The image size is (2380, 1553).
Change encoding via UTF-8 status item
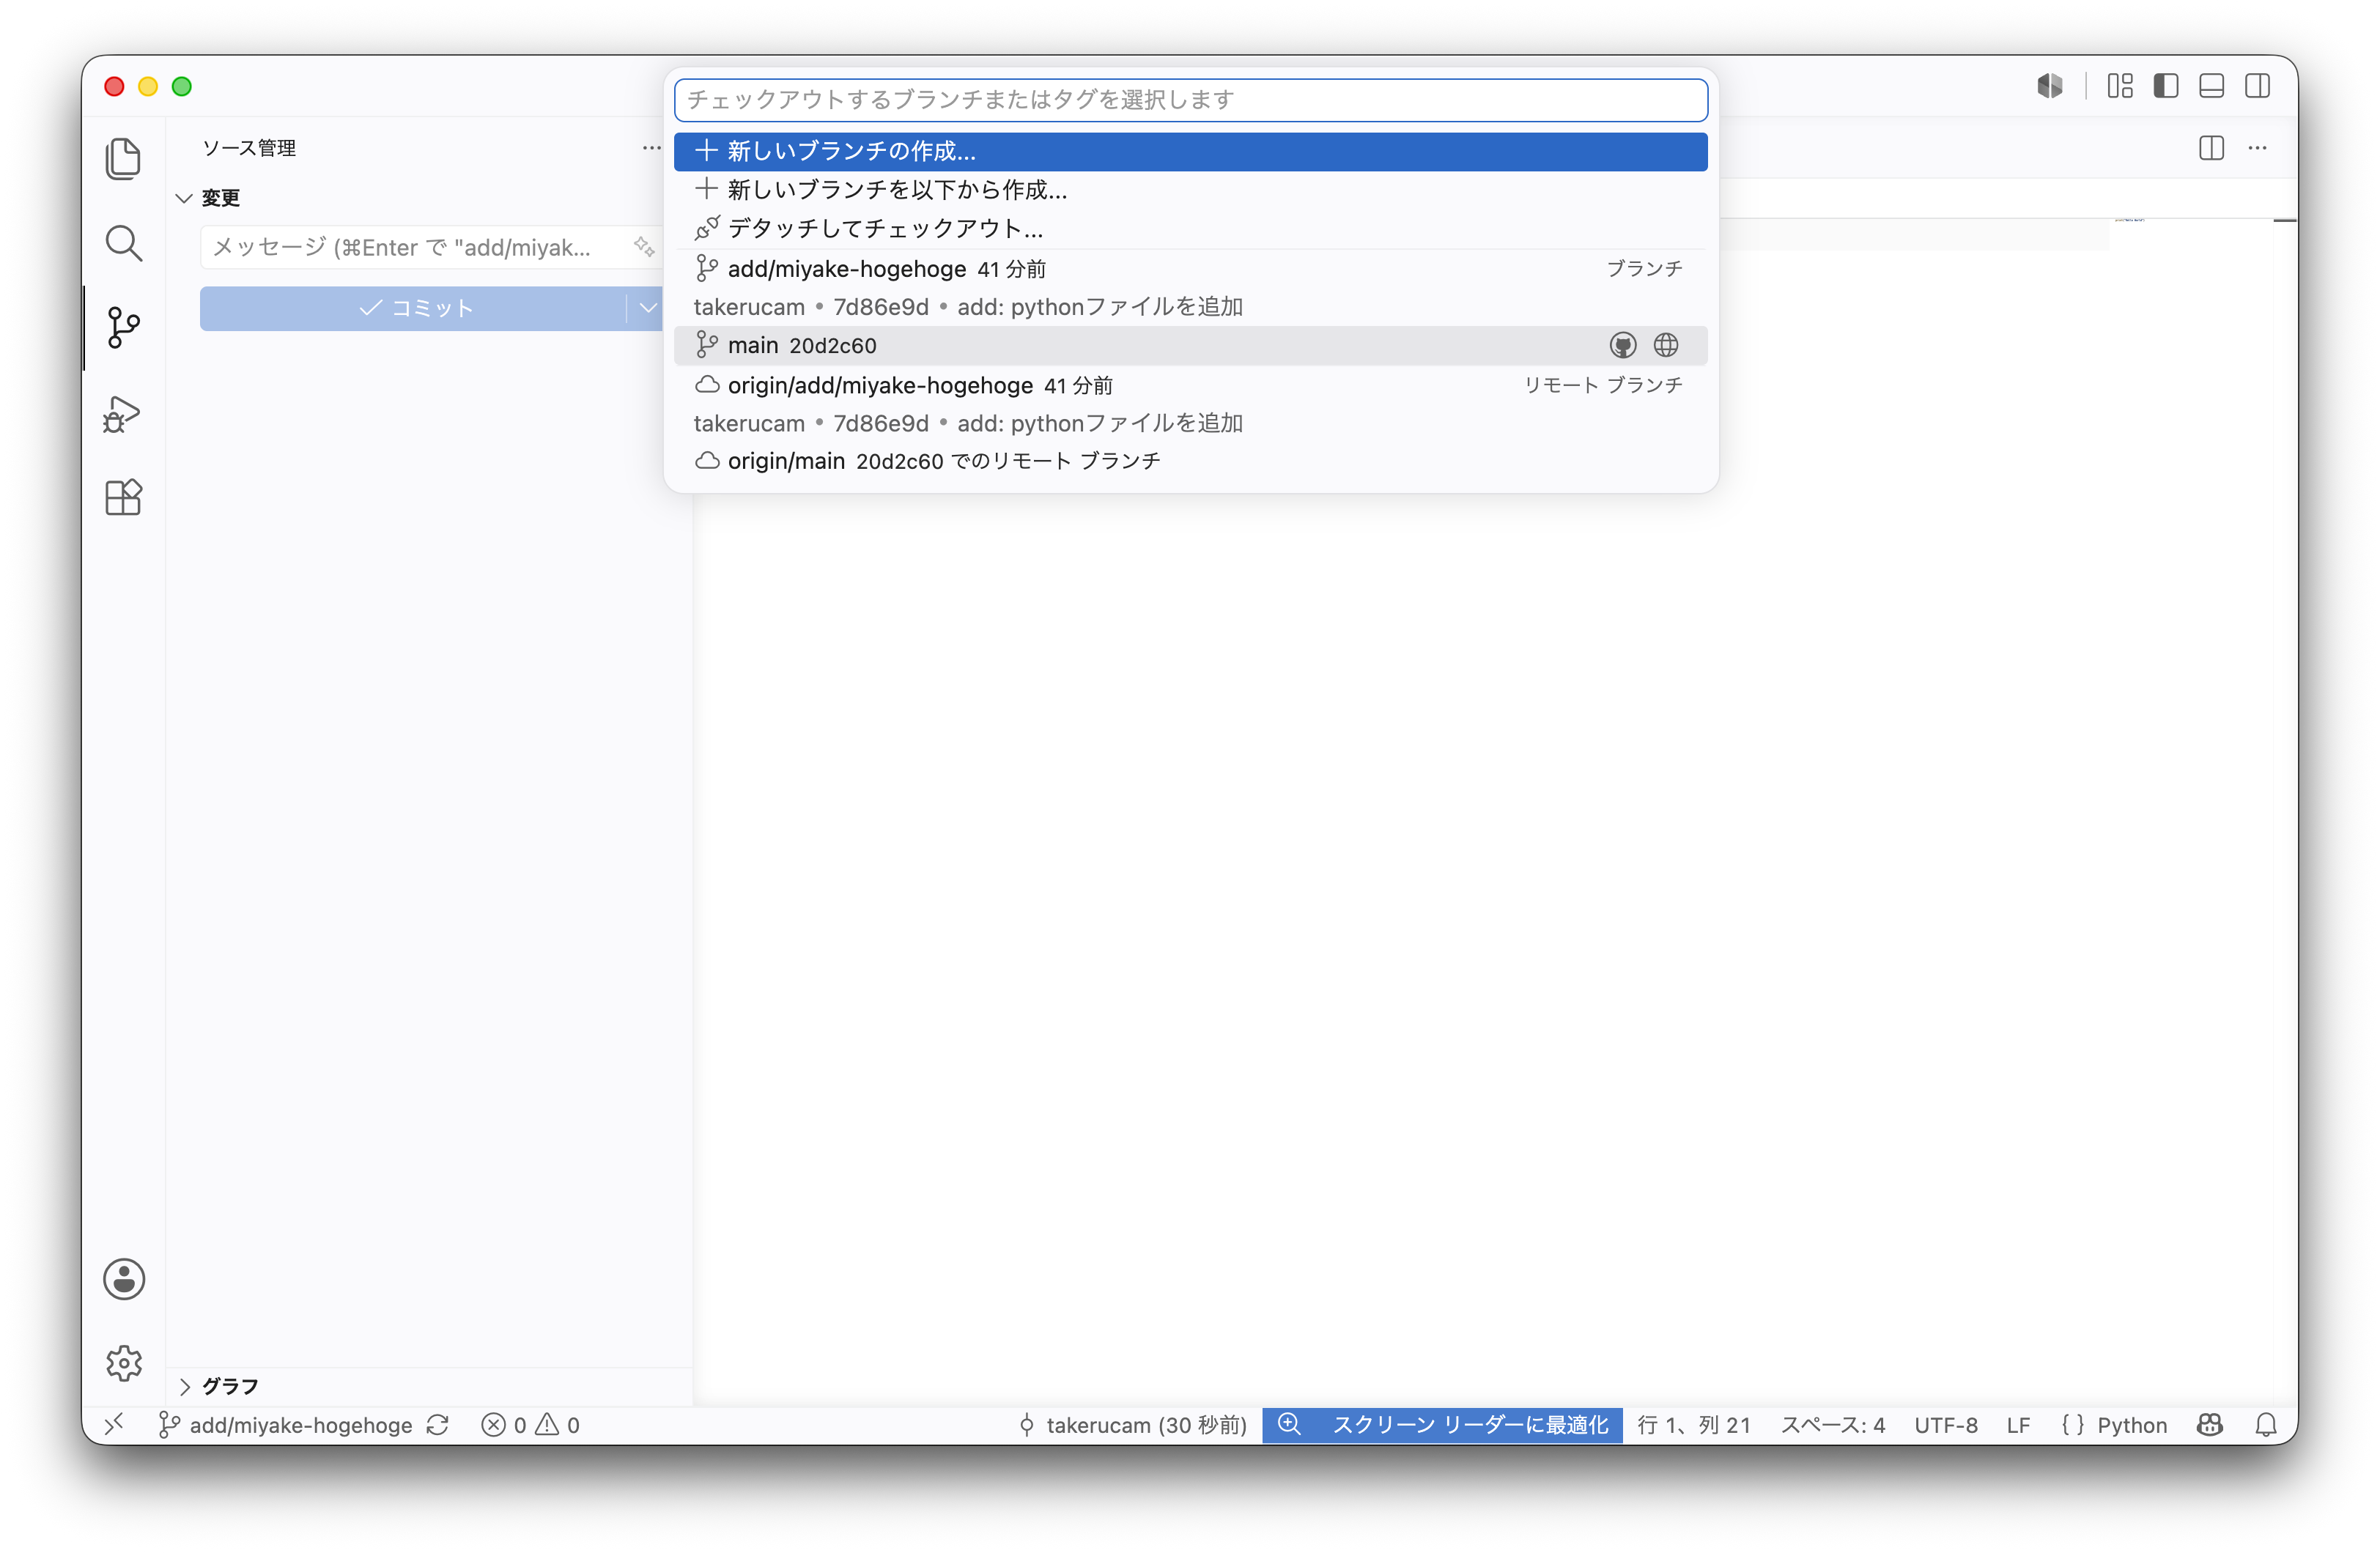click(1946, 1425)
